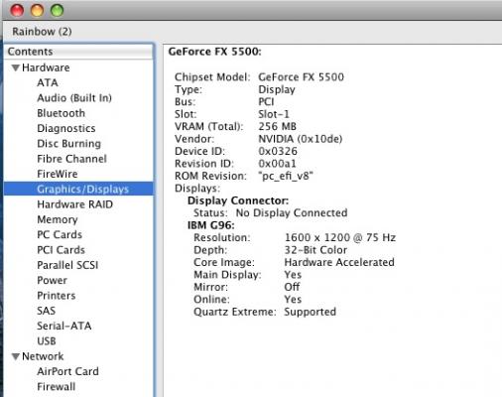Minimize the window with the yellow button
Image resolution: width=502 pixels, height=397 pixels.
37,10
